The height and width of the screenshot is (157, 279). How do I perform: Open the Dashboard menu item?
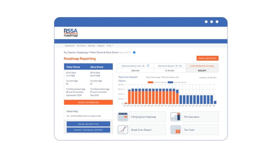[70, 46]
